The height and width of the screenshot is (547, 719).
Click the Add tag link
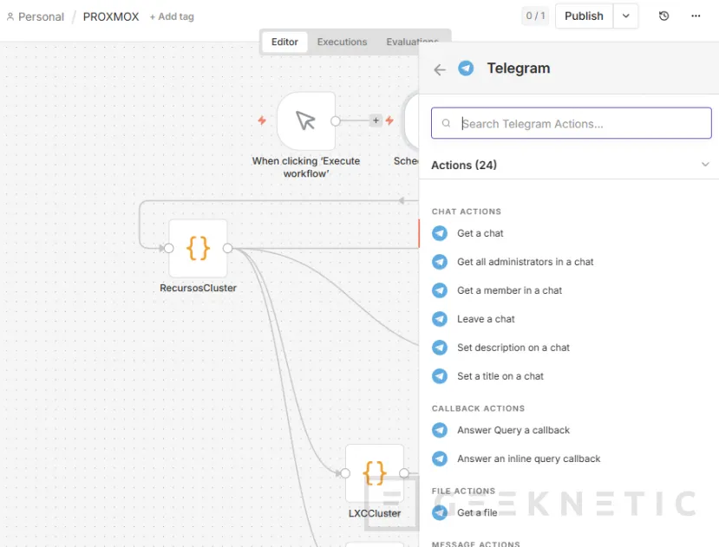pos(172,16)
